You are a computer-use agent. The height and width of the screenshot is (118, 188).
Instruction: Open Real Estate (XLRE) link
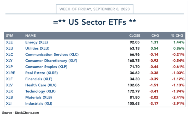tap(42, 73)
